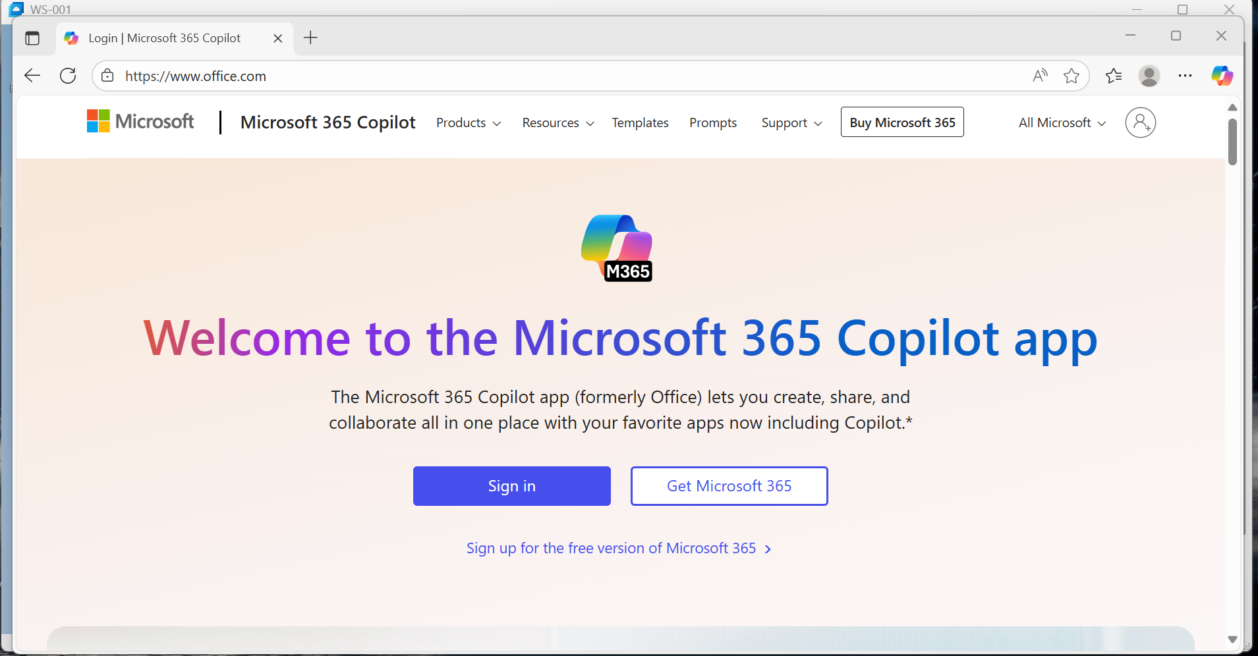Close the WS-001 outer window
The width and height of the screenshot is (1258, 656).
(1229, 9)
